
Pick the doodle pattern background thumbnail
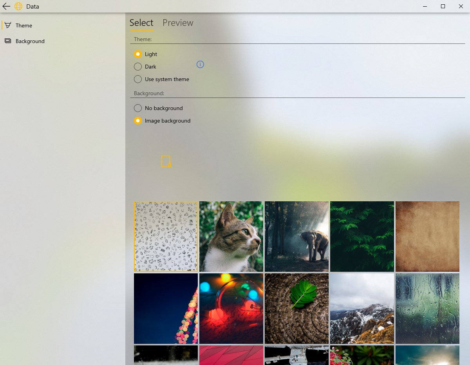(166, 237)
